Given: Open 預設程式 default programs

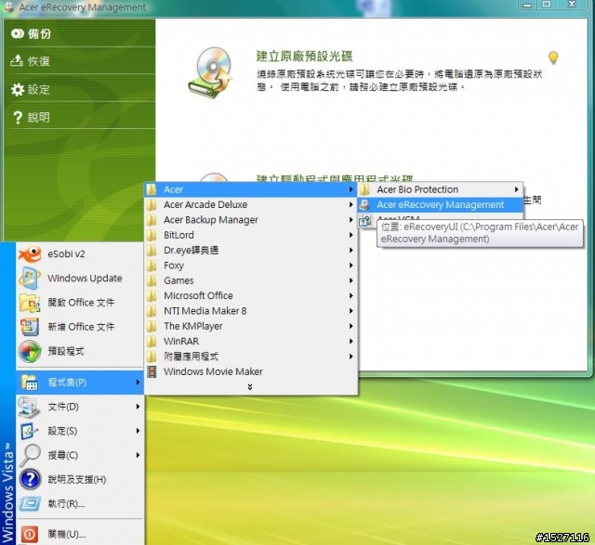Looking at the screenshot, I should (x=80, y=351).
